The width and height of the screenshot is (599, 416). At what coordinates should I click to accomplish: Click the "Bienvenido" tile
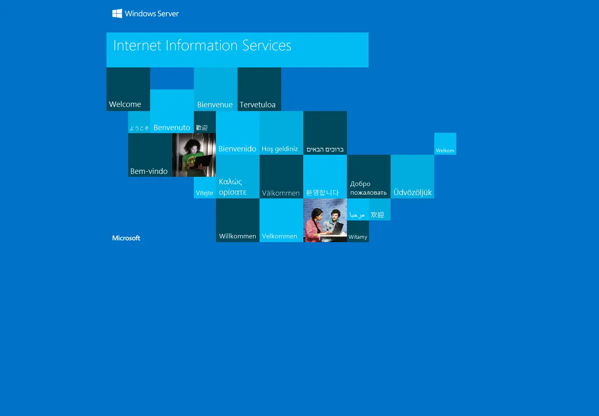(238, 133)
